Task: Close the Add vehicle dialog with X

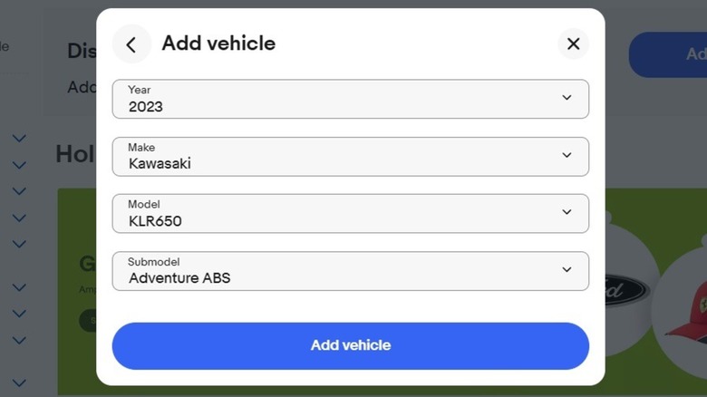Action: pos(573,44)
